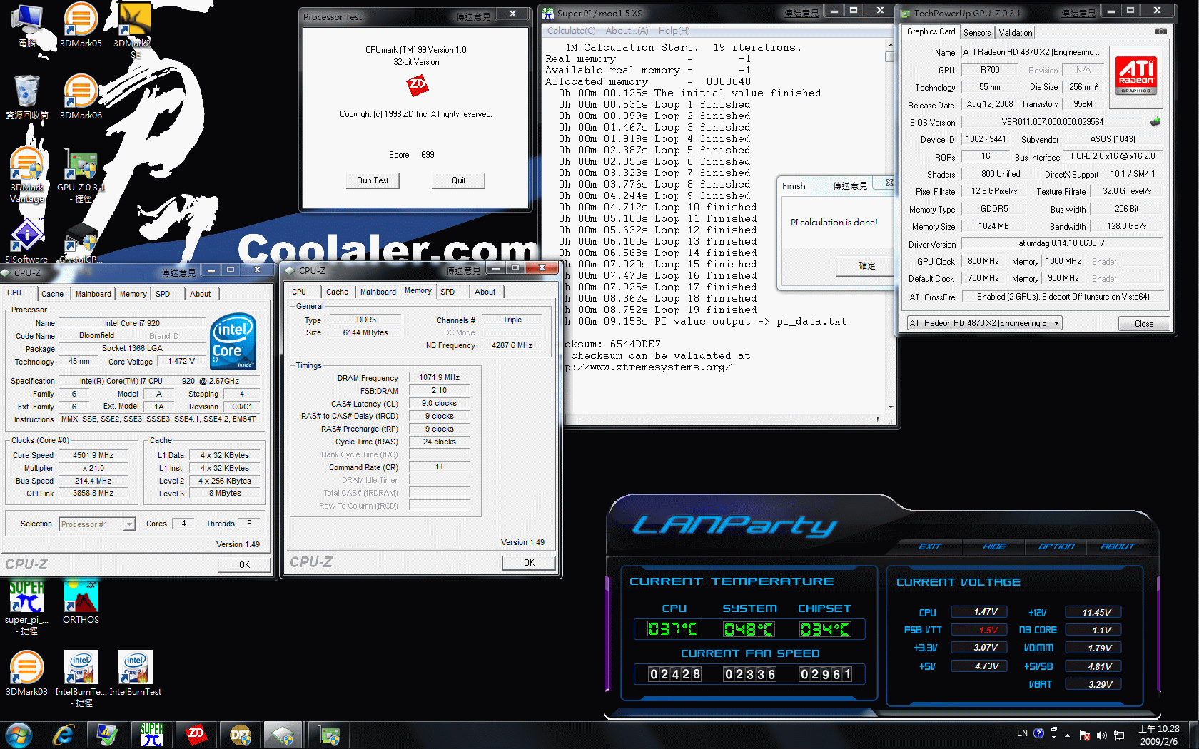1199x749 pixels.
Task: Click the GPU-Z BIOS save icon
Action: coord(1155,122)
